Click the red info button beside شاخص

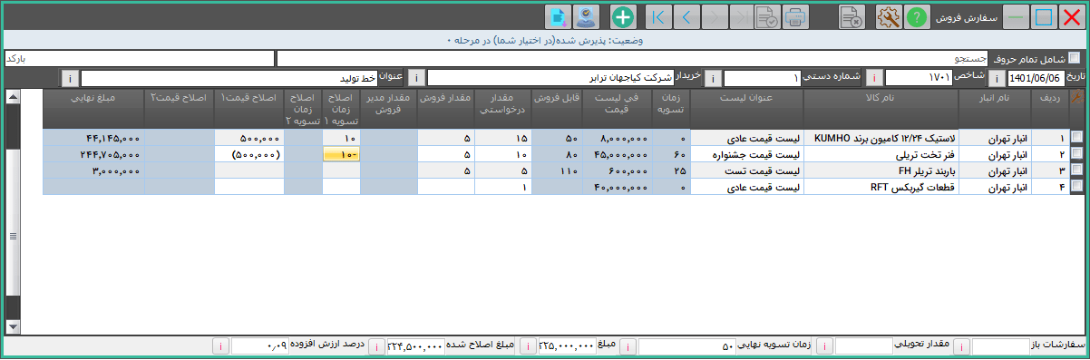[876, 78]
